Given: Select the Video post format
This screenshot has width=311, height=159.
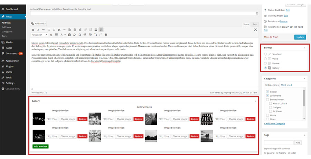Looking at the screenshot, I should (265, 59).
